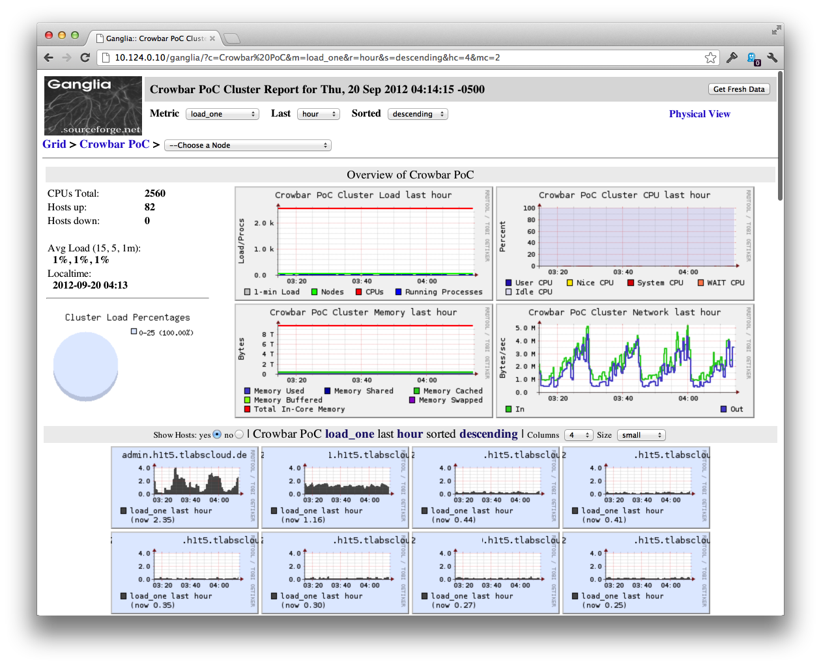The image size is (821, 667).
Task: Click the Localtime value 2012-09-20 04:13
Action: point(90,285)
